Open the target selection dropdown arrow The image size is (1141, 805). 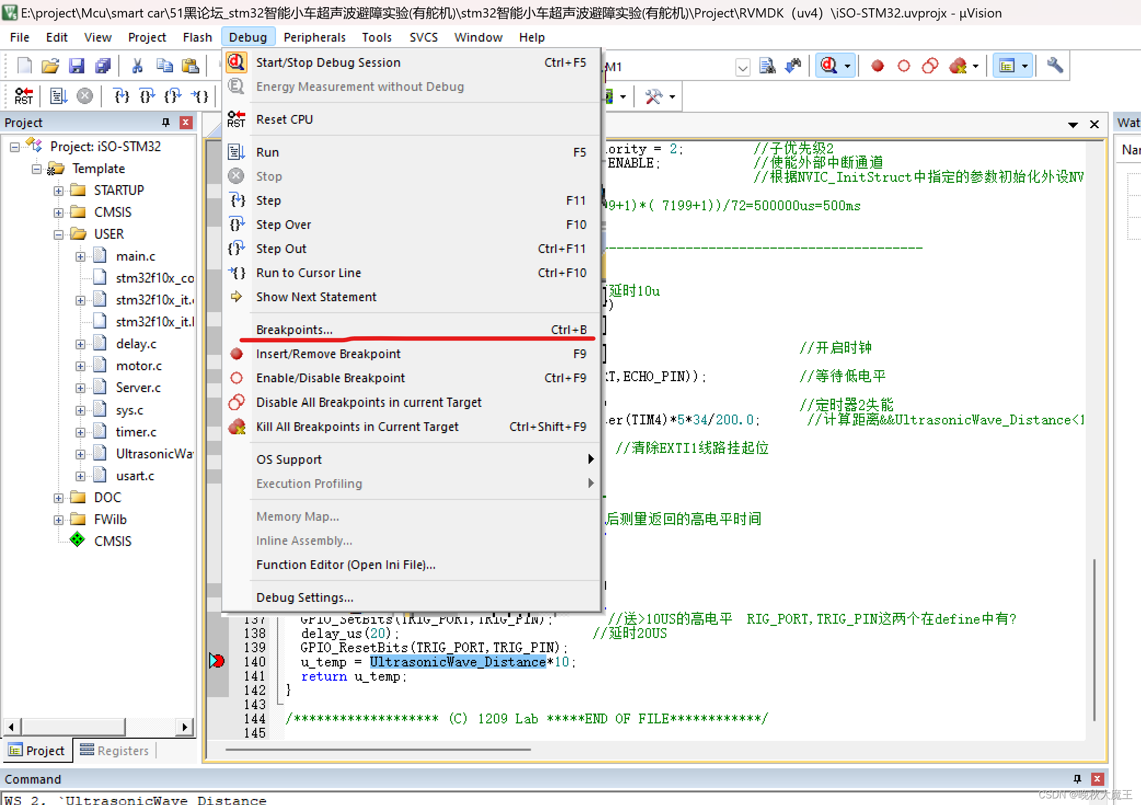(x=742, y=68)
